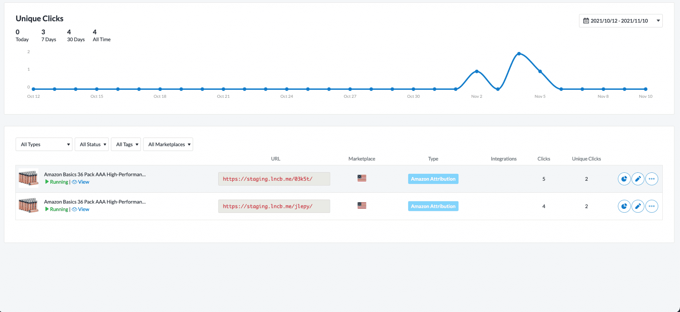Viewport: 680px width, 312px height.
Task: Click the battery pack product thumbnail on the first row
Action: tap(28, 178)
